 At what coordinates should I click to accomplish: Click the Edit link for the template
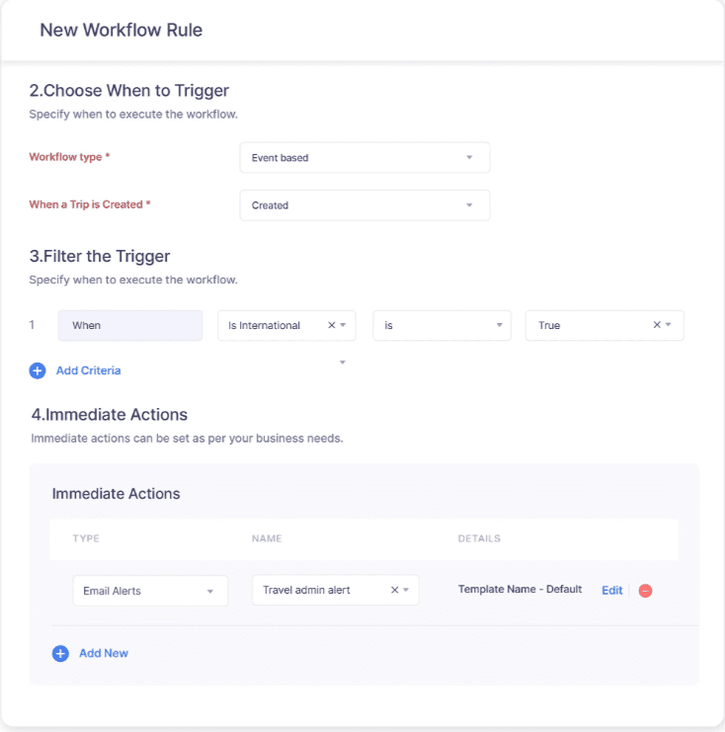coord(612,591)
